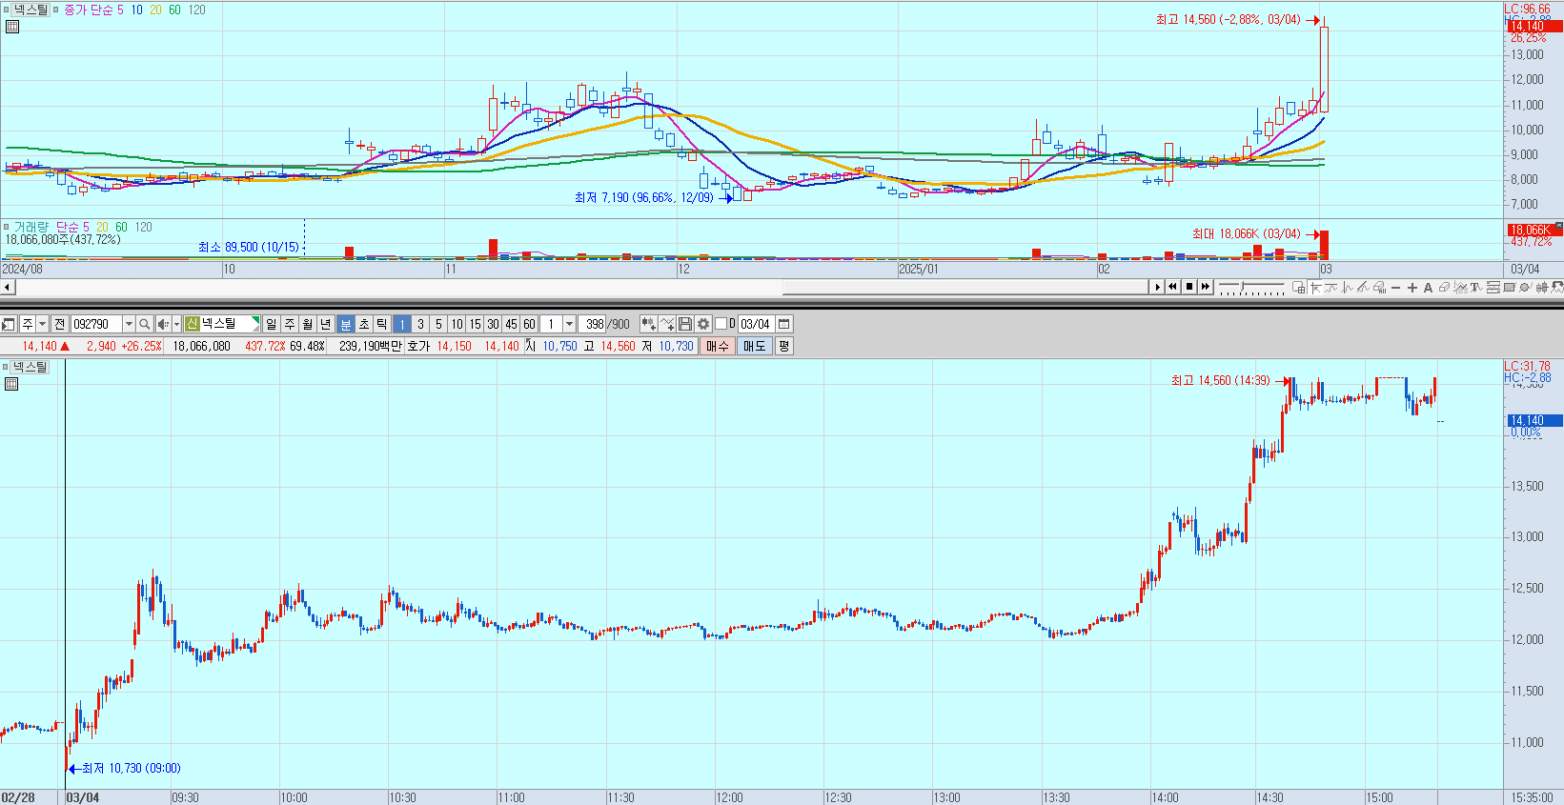Click the add-indicator chart icon with plus
Screen dimensions: 1564x805
coord(648,324)
